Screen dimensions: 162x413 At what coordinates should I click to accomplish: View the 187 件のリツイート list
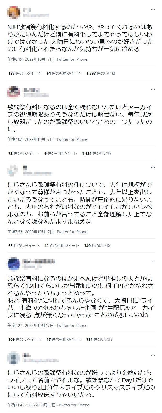25,73
